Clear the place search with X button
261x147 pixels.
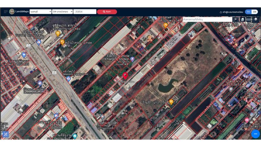(x=236, y=19)
